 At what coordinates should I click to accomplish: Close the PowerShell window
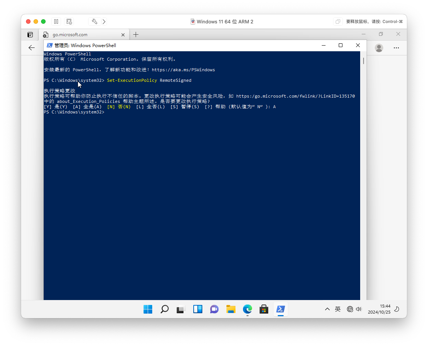click(358, 45)
